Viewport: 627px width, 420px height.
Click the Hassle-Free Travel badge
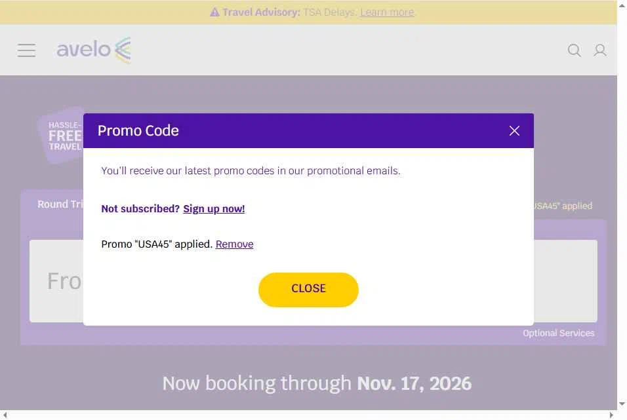click(x=60, y=136)
